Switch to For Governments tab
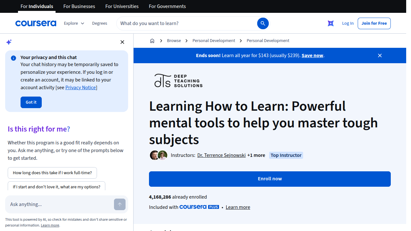 click(167, 6)
